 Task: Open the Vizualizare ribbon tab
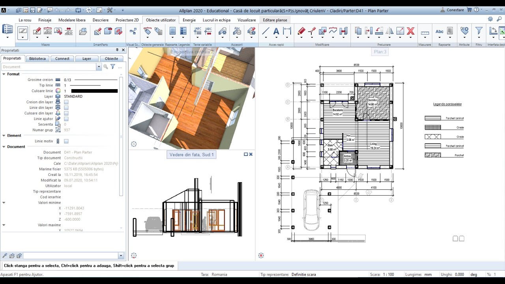[x=247, y=20]
